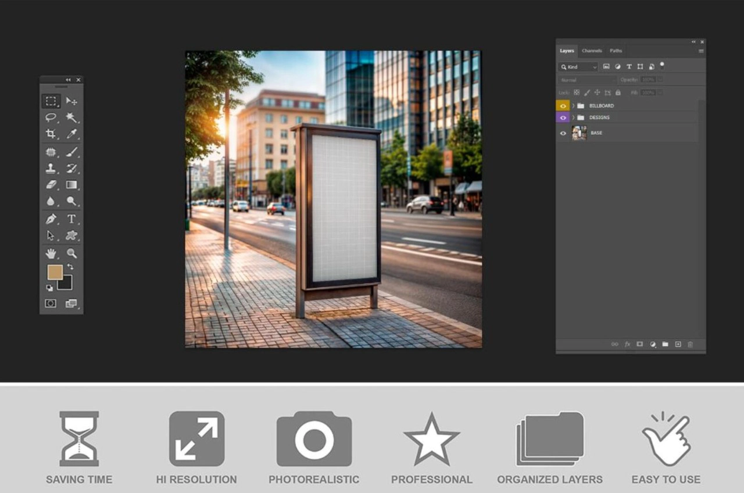Expand the DESIGNS group

coord(573,117)
